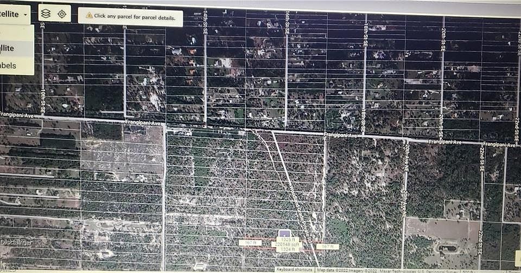Toggle the Labels option in the map type menu

[17, 66]
